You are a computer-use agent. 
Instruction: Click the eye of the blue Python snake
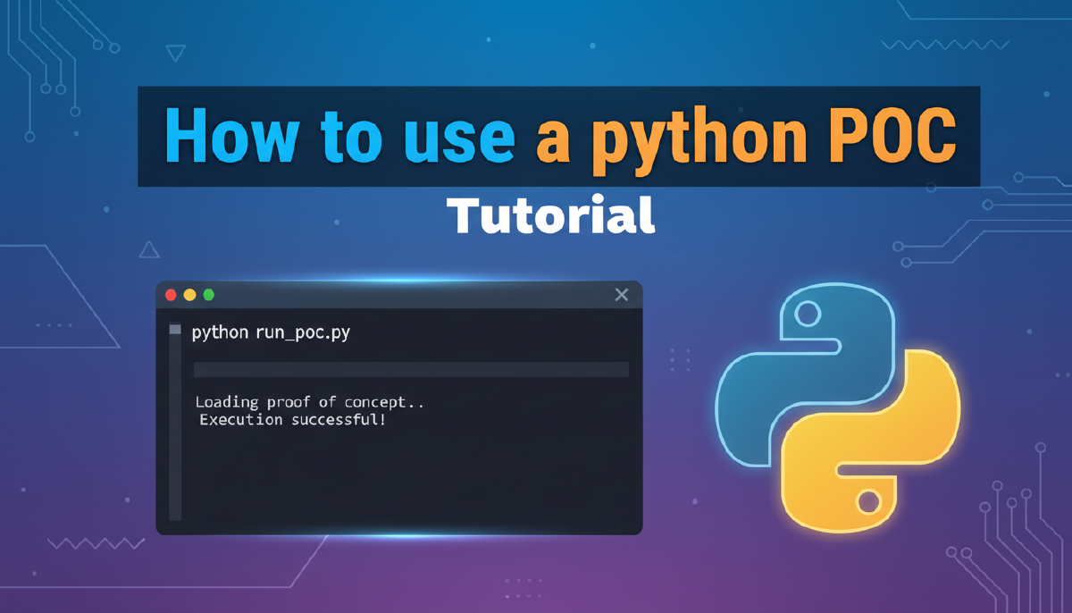pos(808,314)
